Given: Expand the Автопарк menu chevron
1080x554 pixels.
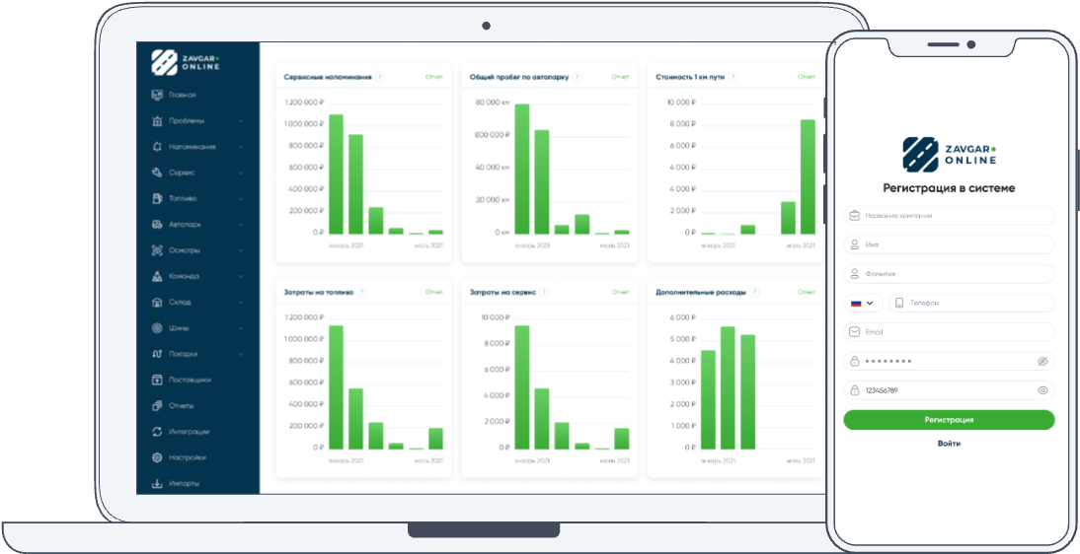Looking at the screenshot, I should pos(241,225).
